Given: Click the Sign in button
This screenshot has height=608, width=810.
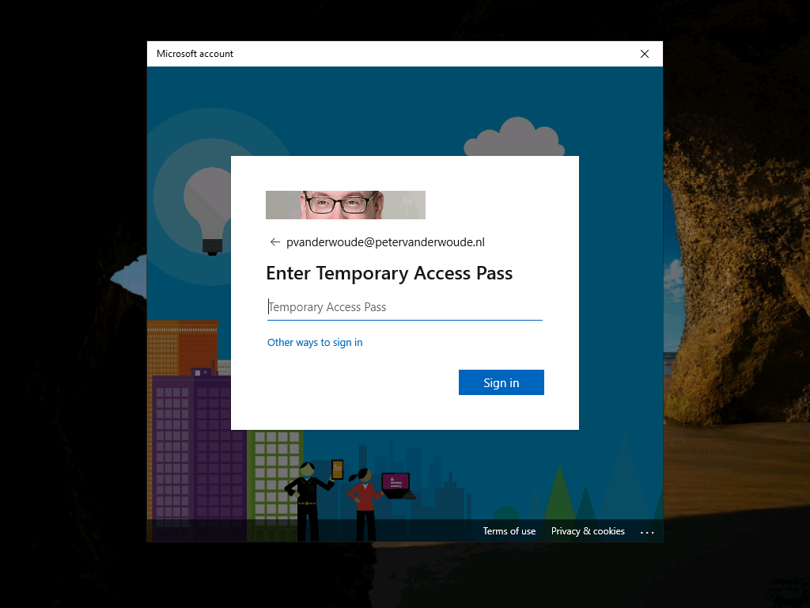Looking at the screenshot, I should pyautogui.click(x=501, y=382).
